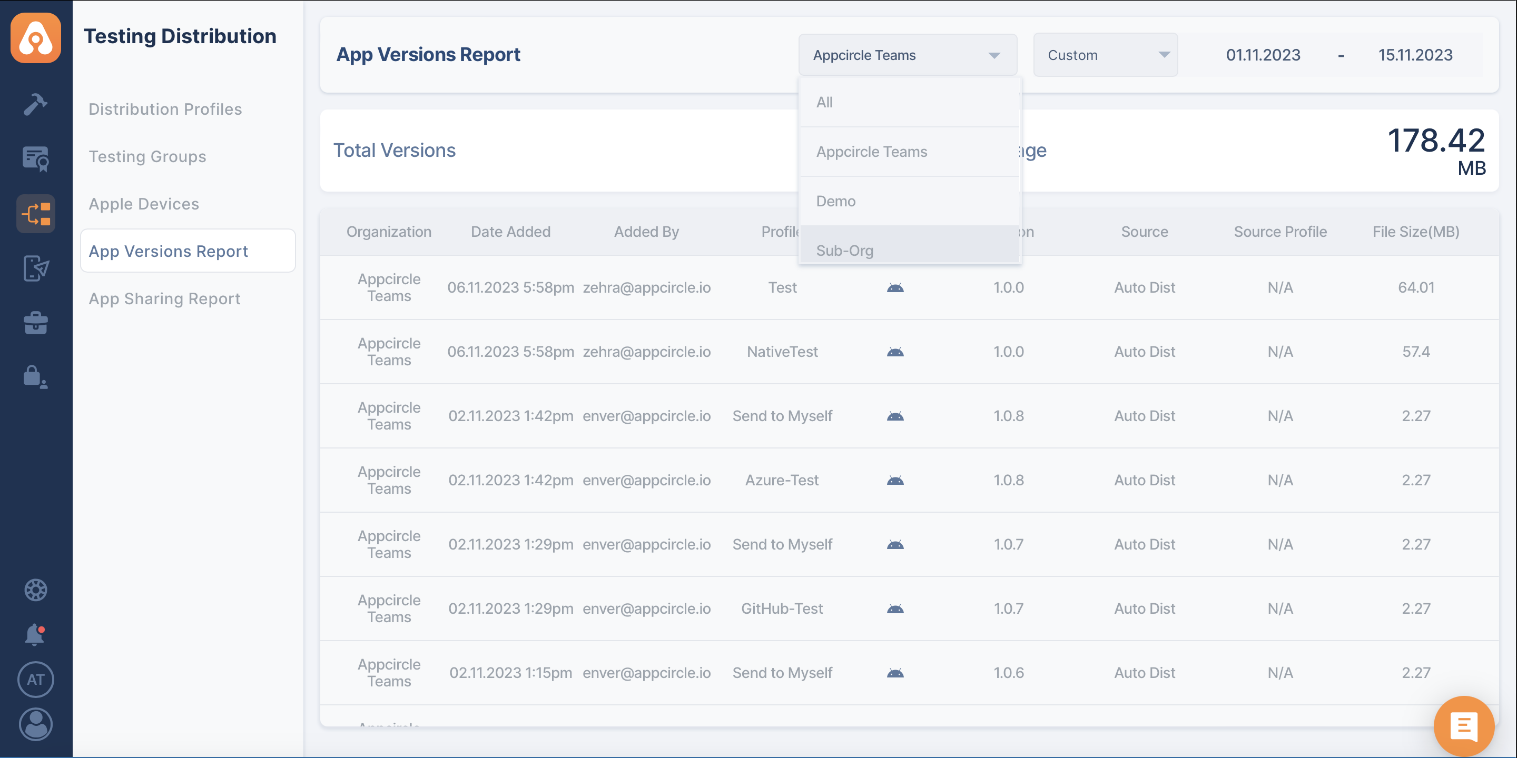
Task: Click the Azure-Test profile cell
Action: point(782,480)
